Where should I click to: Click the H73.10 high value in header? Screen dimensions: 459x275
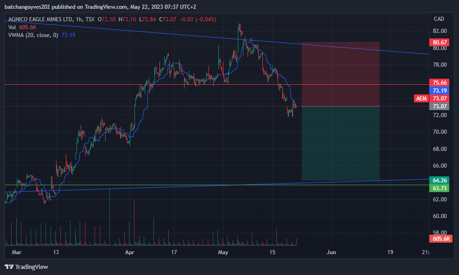tap(127, 19)
